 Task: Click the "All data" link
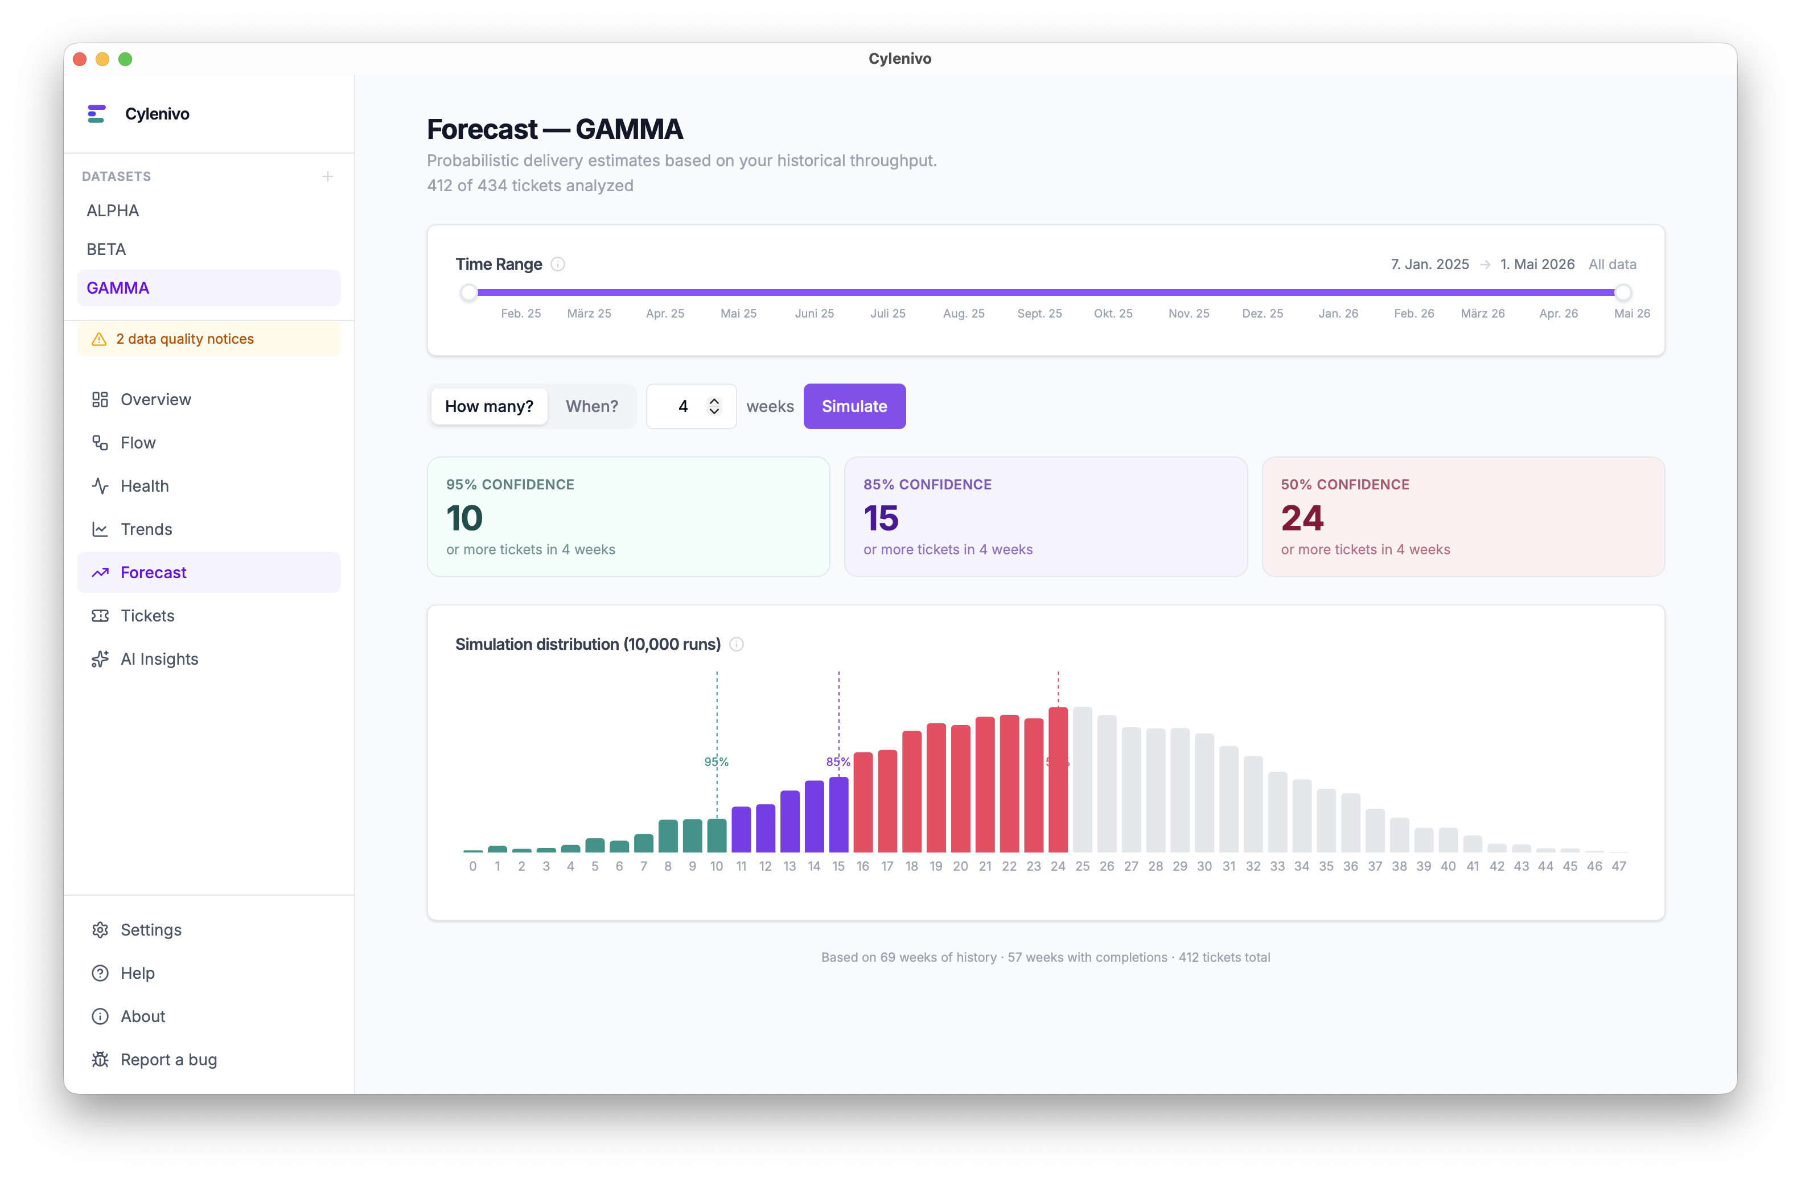click(1612, 264)
